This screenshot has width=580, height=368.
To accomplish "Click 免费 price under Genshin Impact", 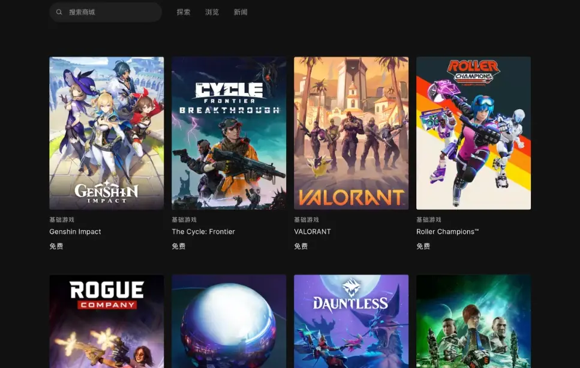I will point(56,246).
